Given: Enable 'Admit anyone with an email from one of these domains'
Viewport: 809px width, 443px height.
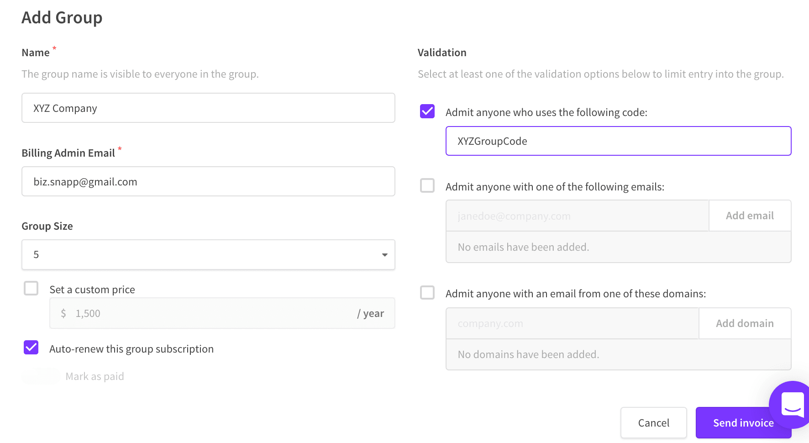Looking at the screenshot, I should pyautogui.click(x=427, y=292).
